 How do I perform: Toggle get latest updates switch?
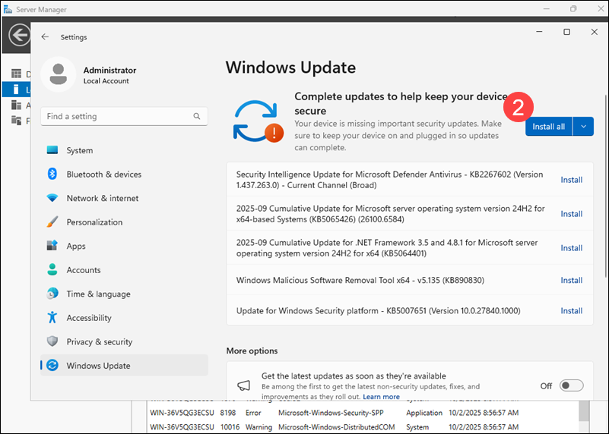pyautogui.click(x=571, y=385)
